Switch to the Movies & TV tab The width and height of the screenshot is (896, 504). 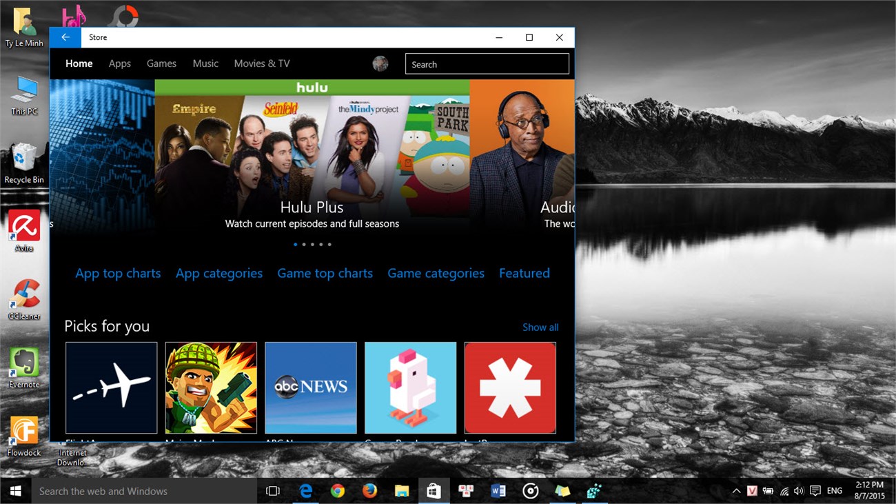(262, 63)
